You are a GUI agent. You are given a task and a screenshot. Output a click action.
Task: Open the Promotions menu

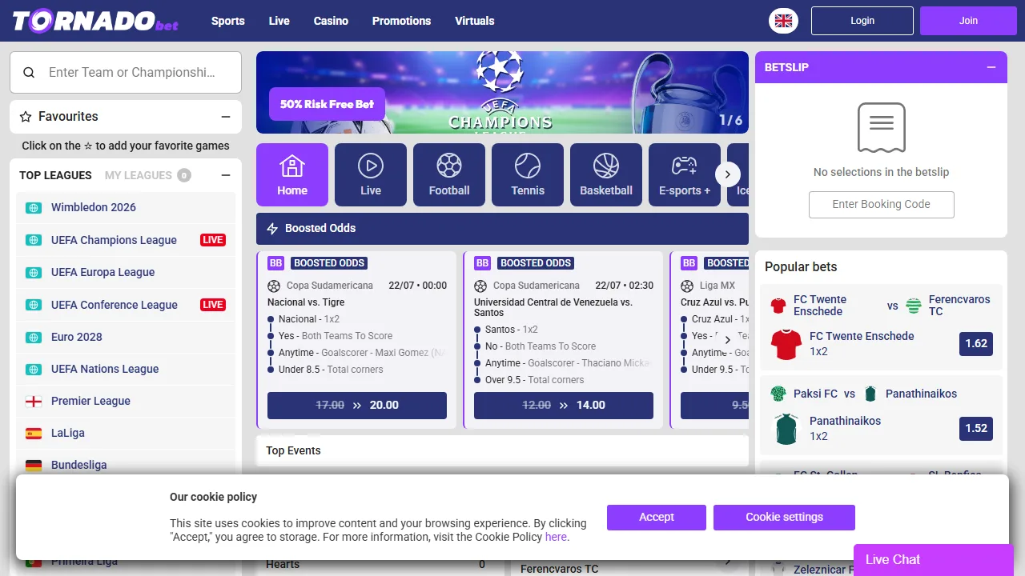pos(401,21)
